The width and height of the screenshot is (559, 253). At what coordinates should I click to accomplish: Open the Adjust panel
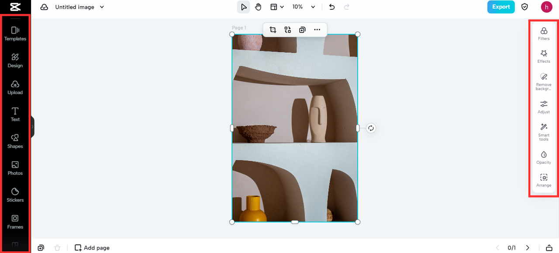[544, 107]
